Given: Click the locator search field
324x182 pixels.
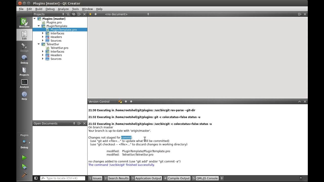Looking at the screenshot, I should 63,178.
